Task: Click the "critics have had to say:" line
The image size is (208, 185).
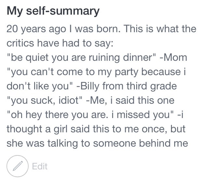Action: tap(60, 43)
